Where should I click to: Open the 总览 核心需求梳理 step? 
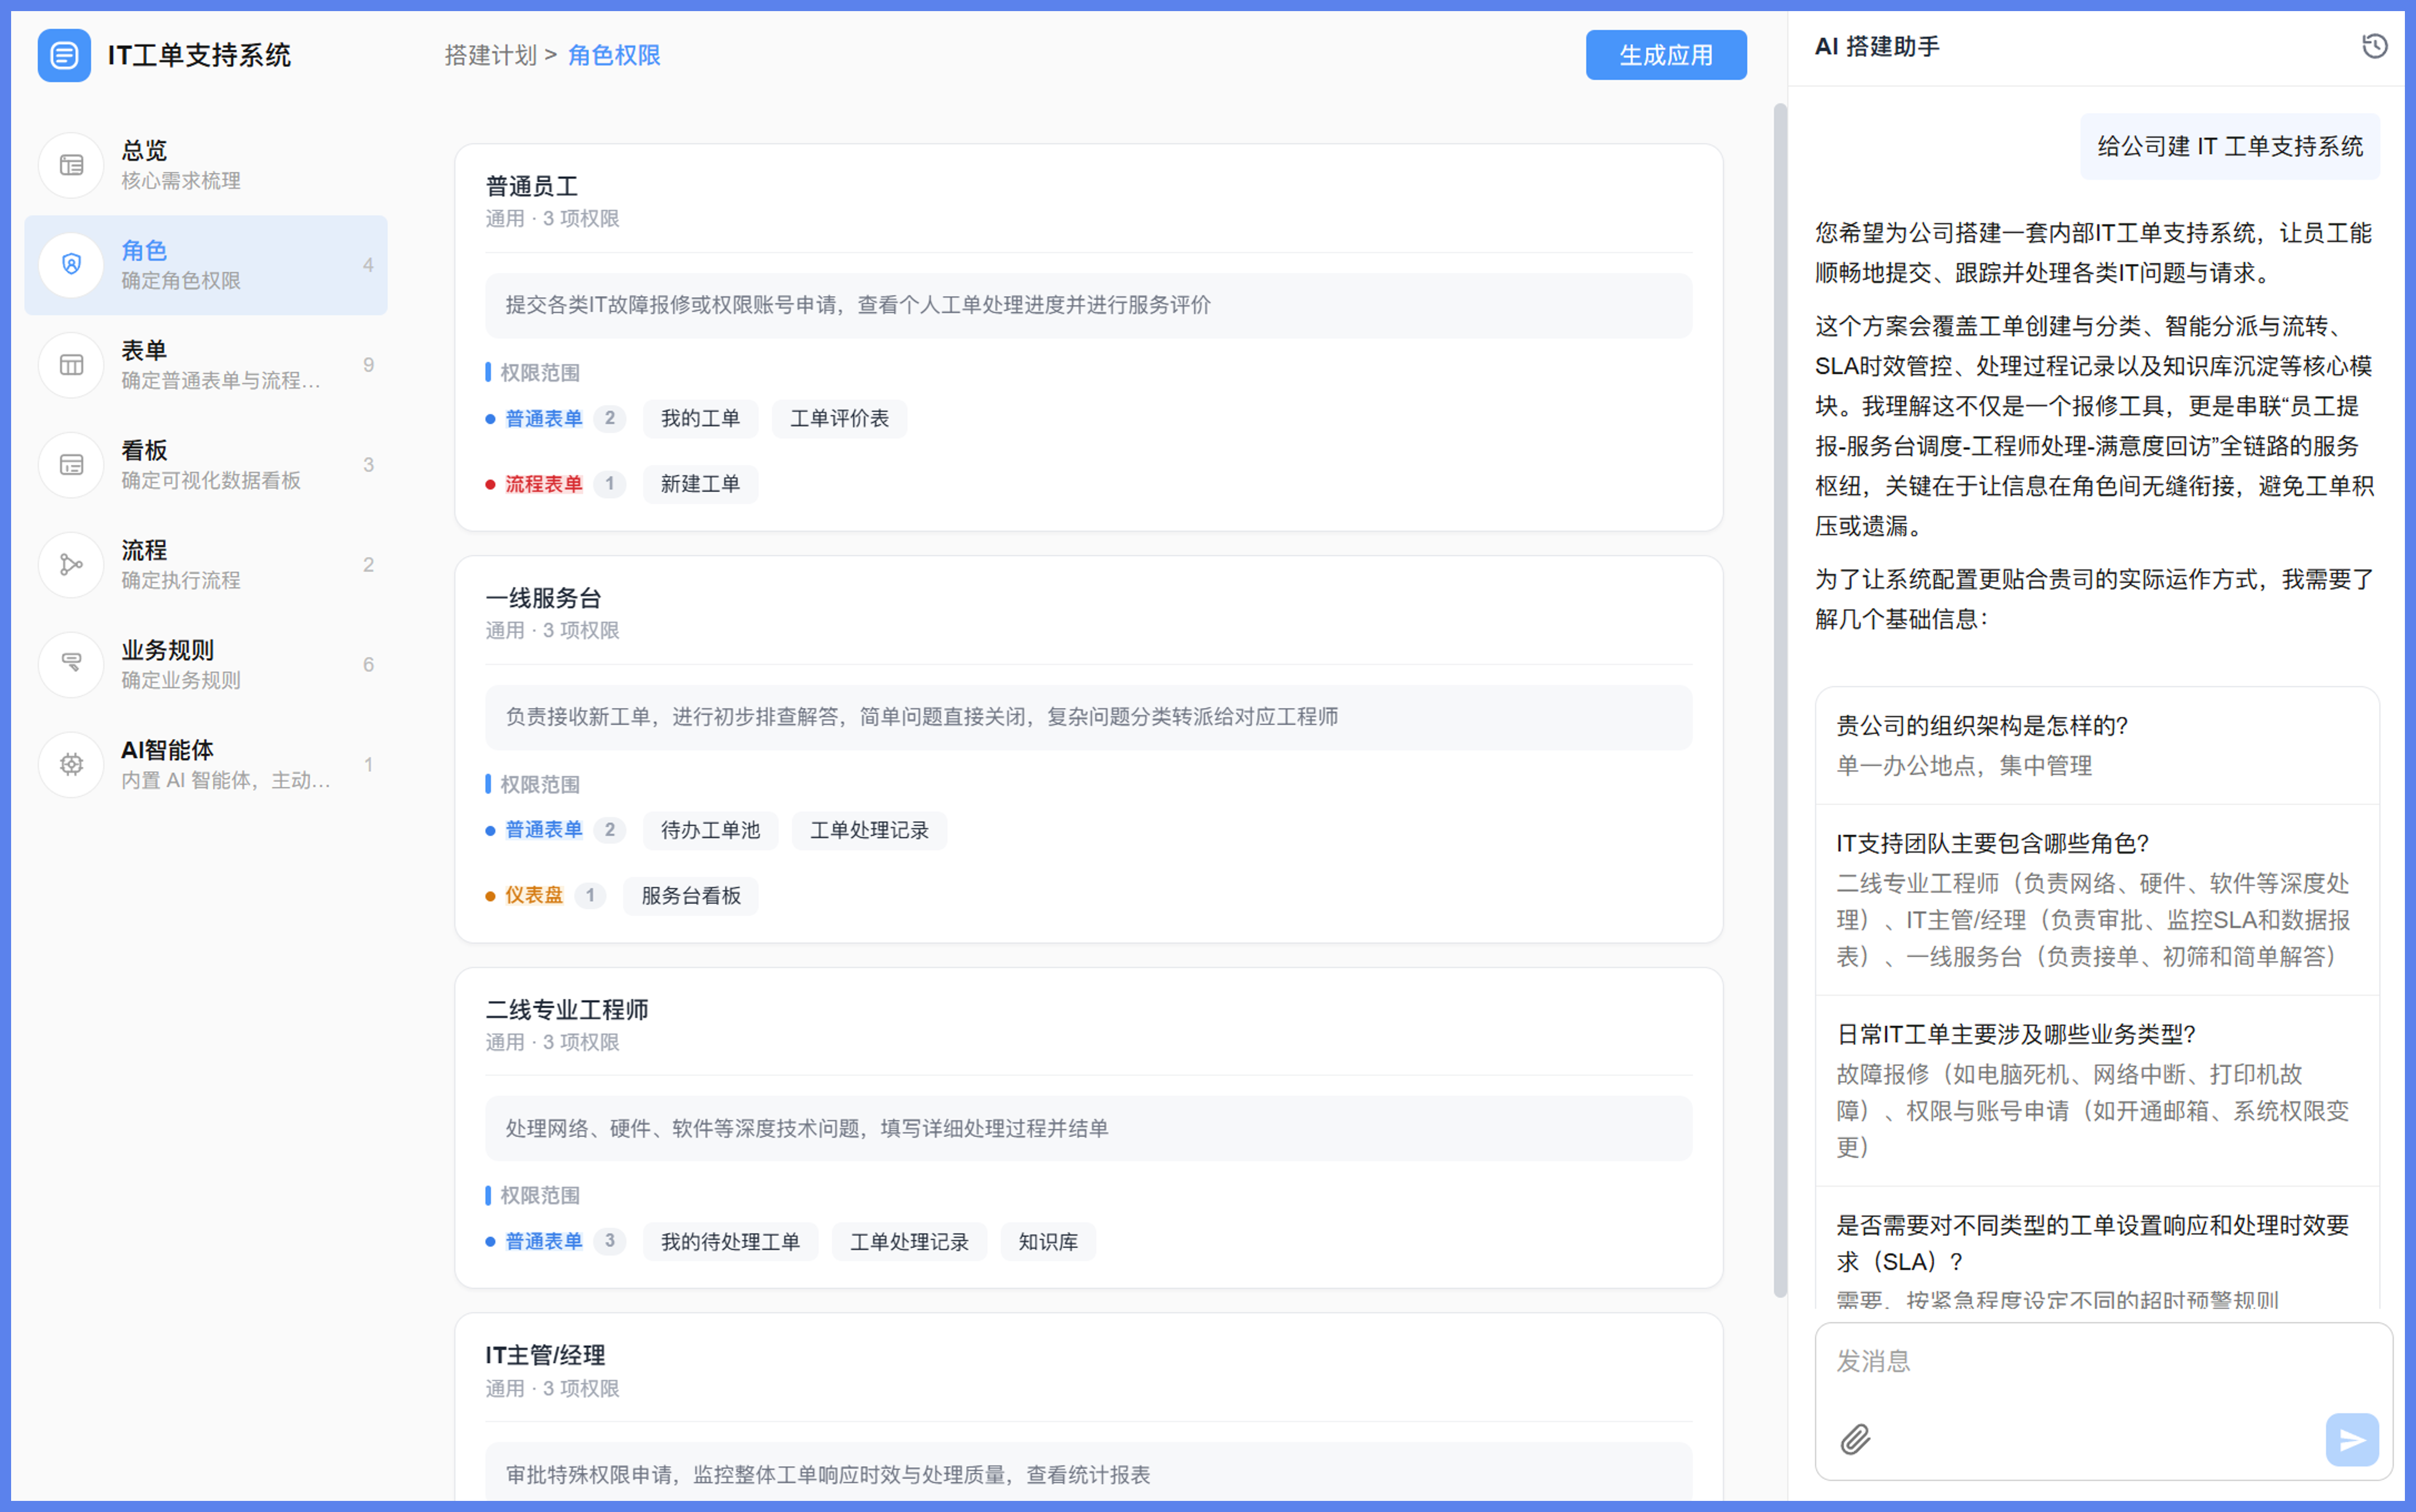(x=206, y=165)
